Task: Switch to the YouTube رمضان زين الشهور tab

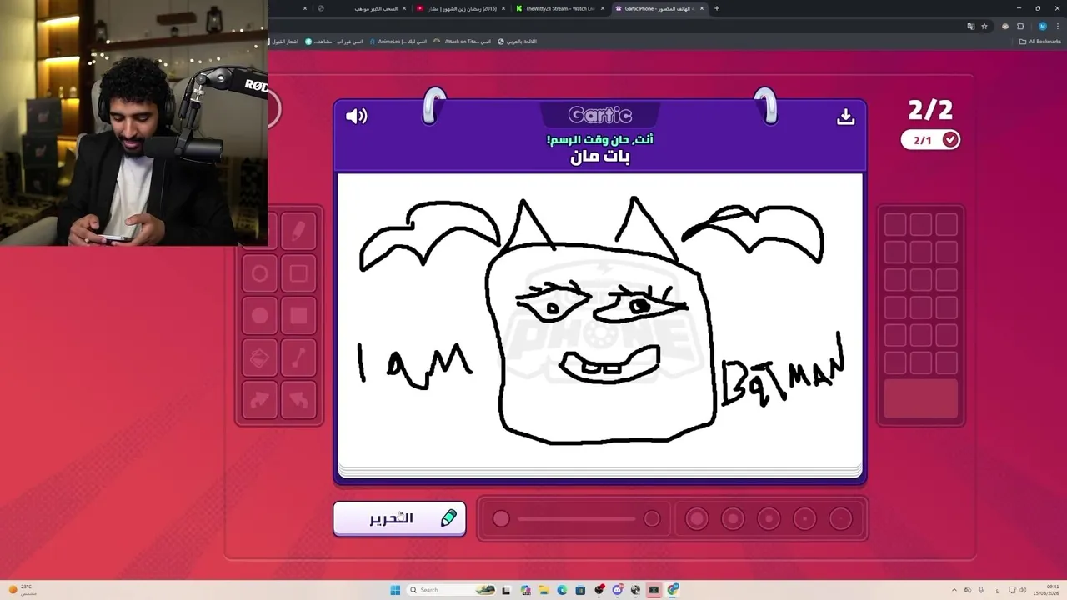Action: click(461, 8)
